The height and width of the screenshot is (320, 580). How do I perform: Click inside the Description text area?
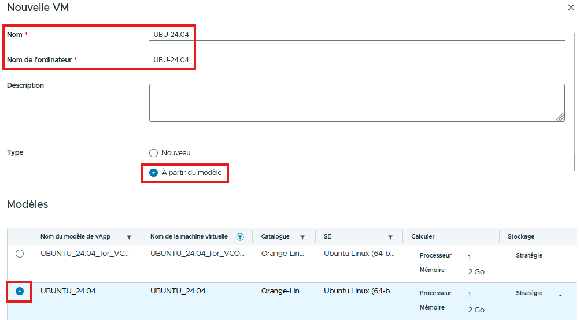(356, 103)
